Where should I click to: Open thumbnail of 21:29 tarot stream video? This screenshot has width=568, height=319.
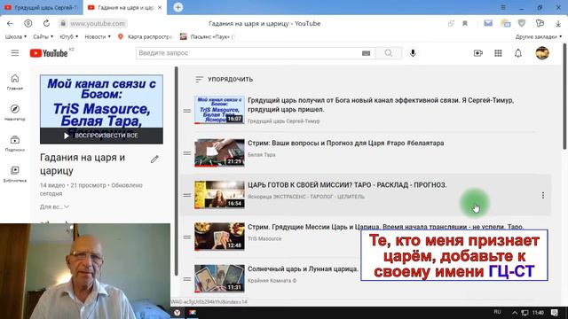point(219,153)
